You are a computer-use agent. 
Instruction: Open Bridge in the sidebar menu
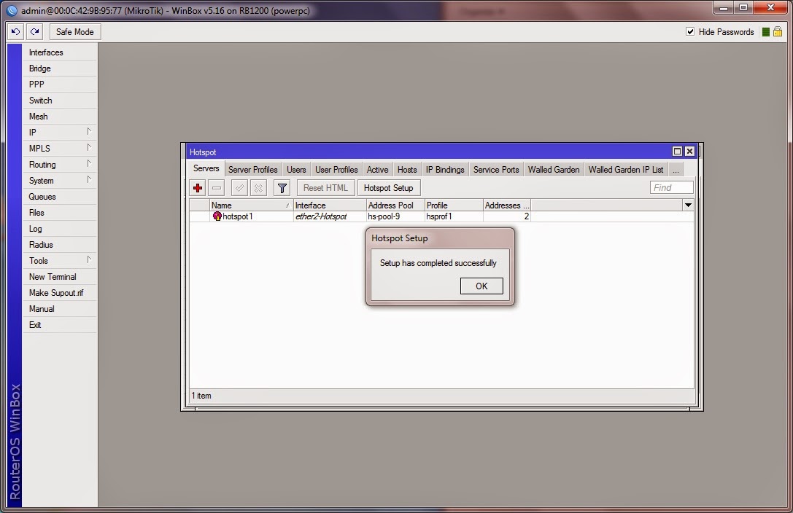[x=60, y=68]
